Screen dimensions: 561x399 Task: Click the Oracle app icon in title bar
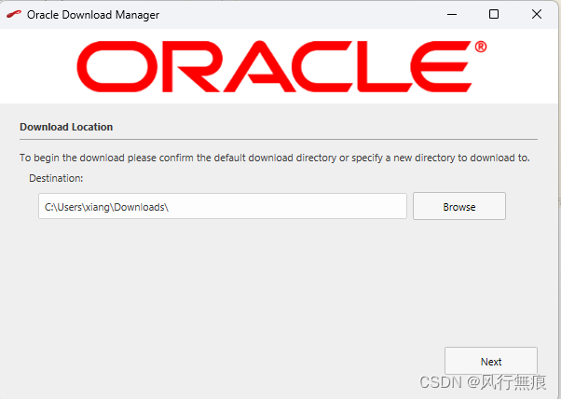point(14,15)
